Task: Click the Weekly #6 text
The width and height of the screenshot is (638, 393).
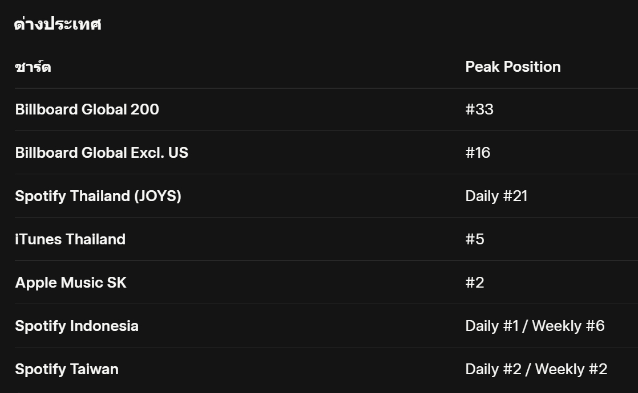Action: [x=568, y=326]
